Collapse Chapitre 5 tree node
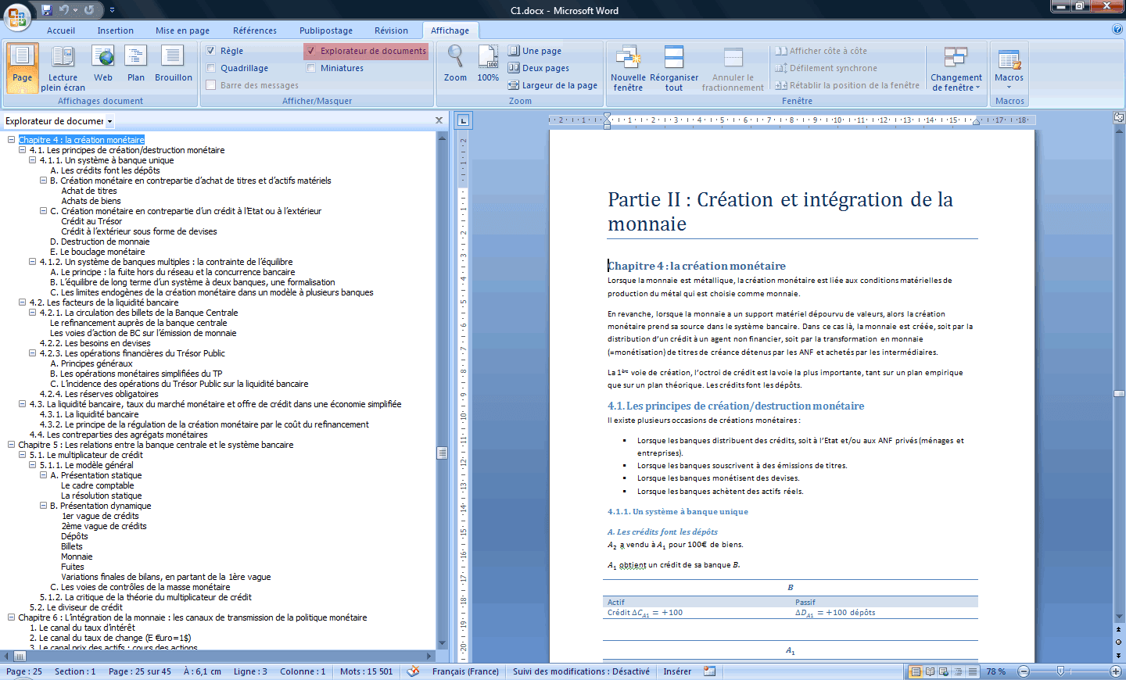 click(12, 445)
